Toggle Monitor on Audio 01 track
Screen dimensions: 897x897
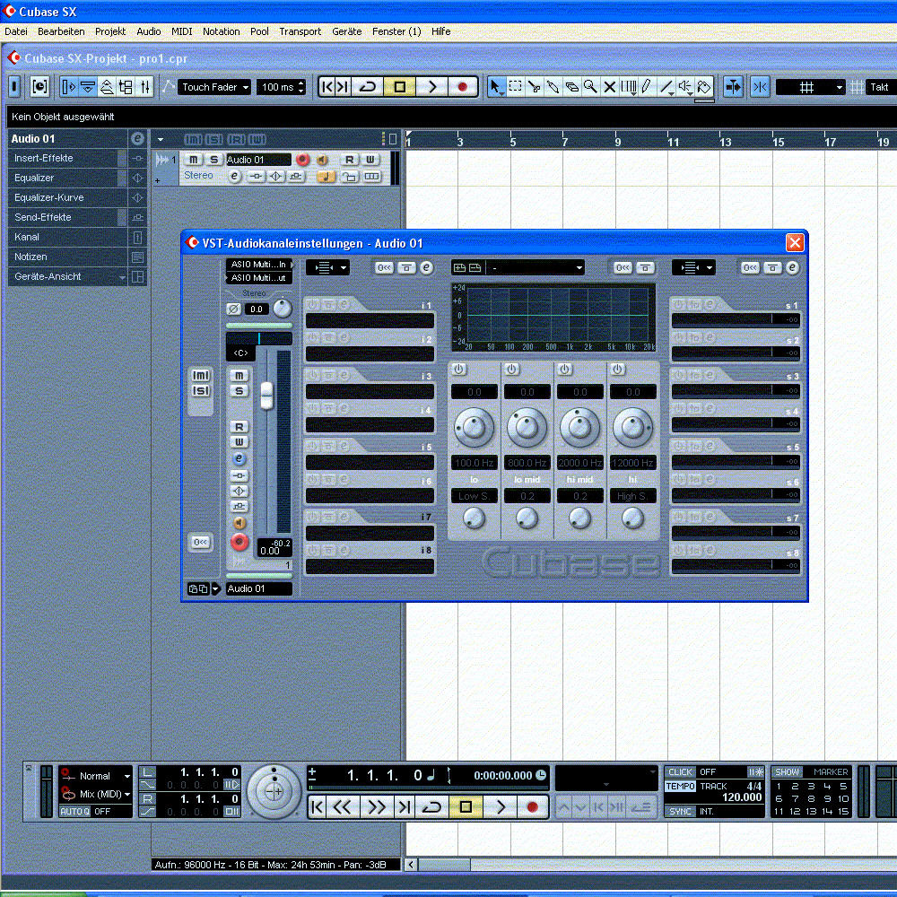click(322, 160)
